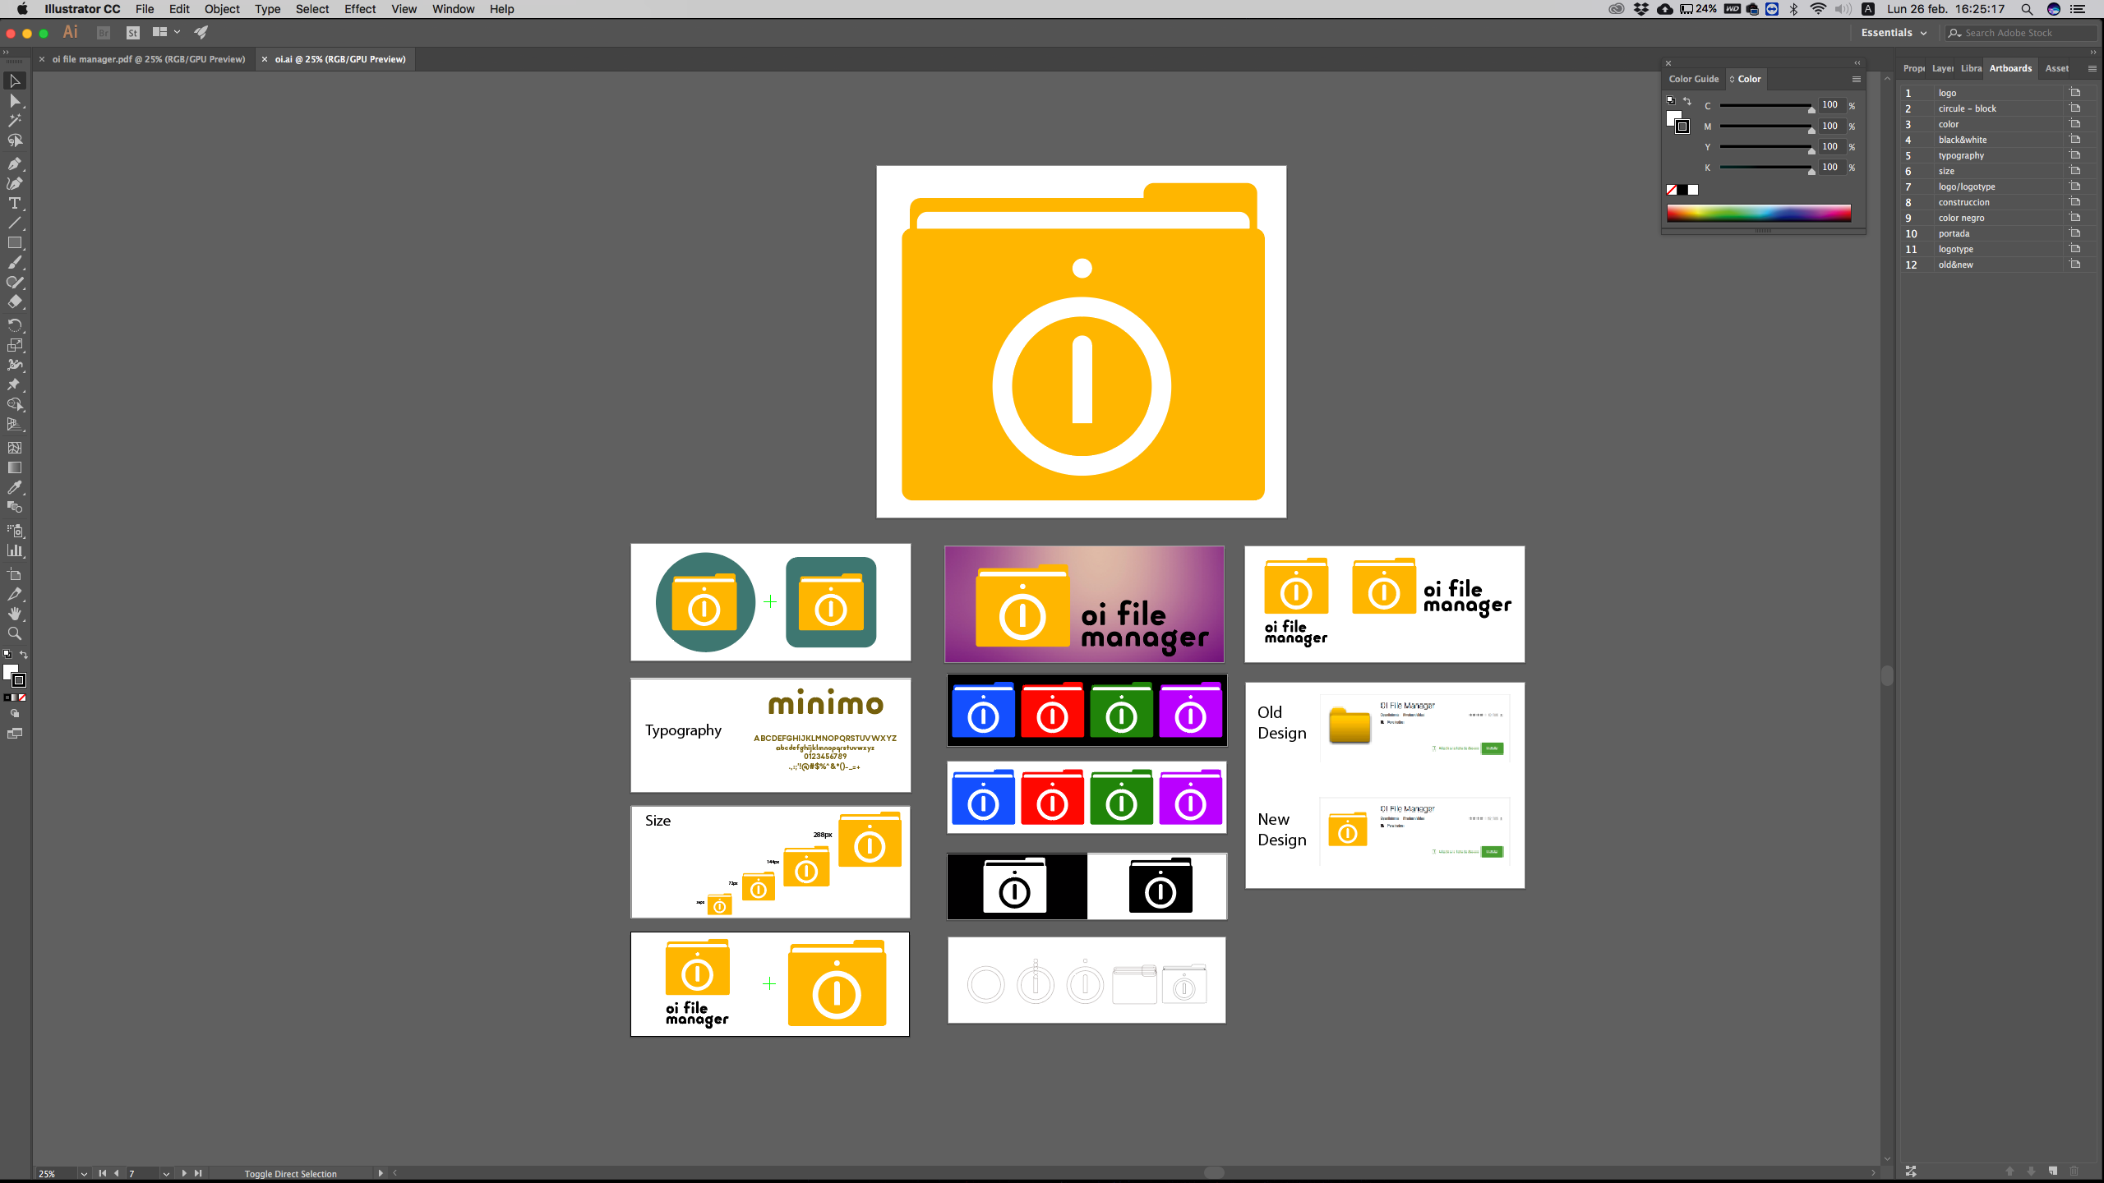Click the Rotate tool
Screen dimensions: 2104x1183
(14, 325)
